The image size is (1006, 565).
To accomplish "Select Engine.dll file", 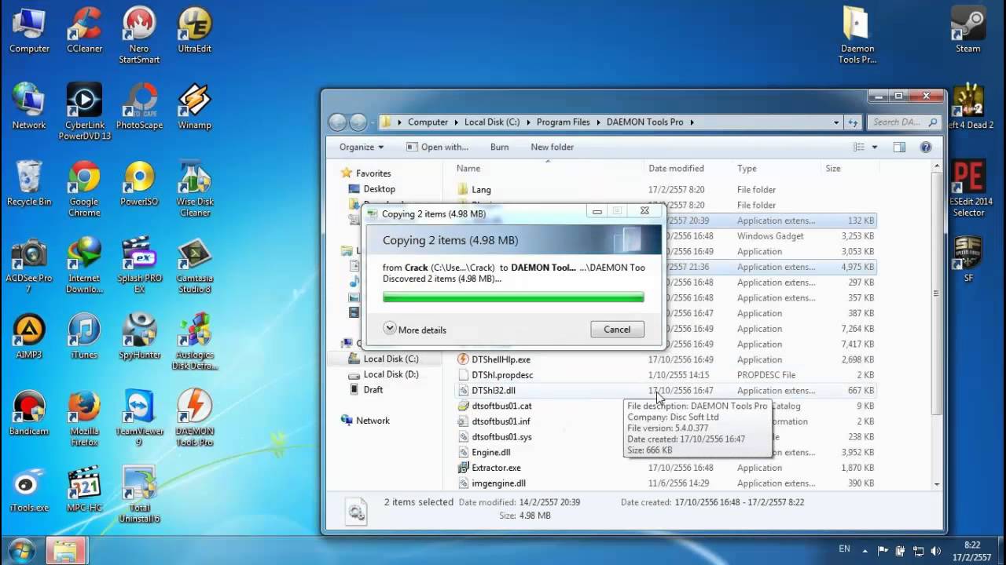I will click(490, 453).
